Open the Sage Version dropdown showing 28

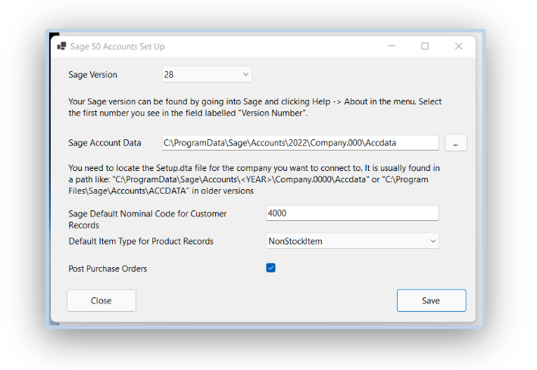tap(207, 75)
